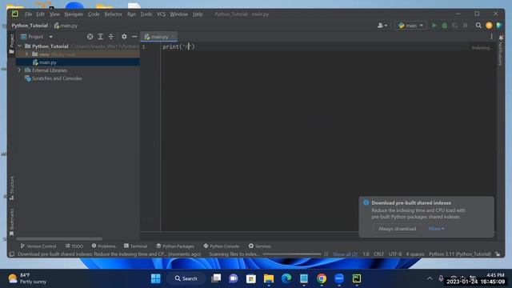Open editor tab options kebab menu
Screen dimensions: 512x288
pos(491,37)
